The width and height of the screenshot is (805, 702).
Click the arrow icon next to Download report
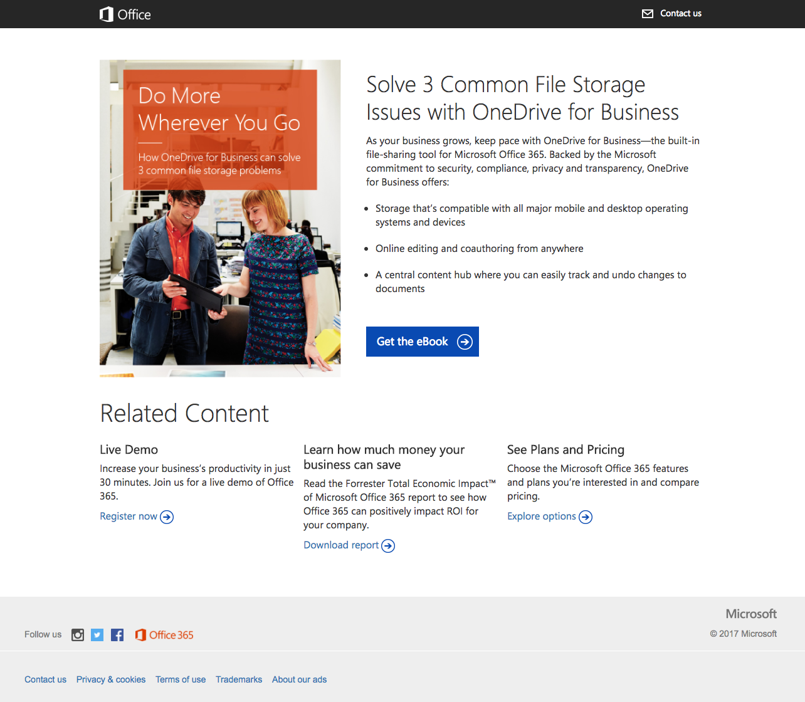389,545
